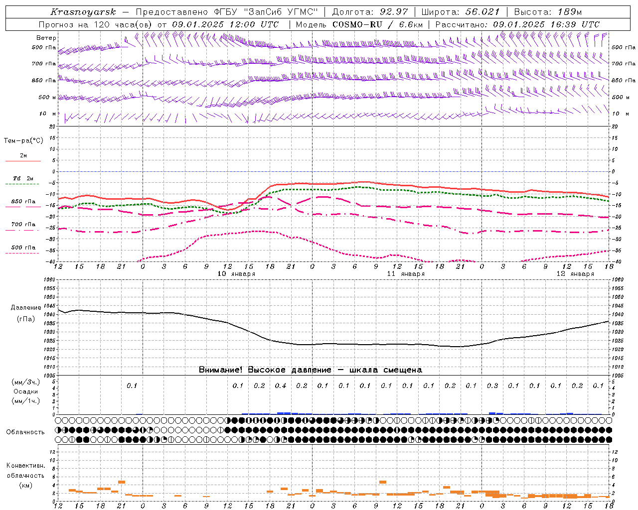Click the (км) unit label for convective cloud
This screenshot has height=510, width=638.
click(26, 485)
